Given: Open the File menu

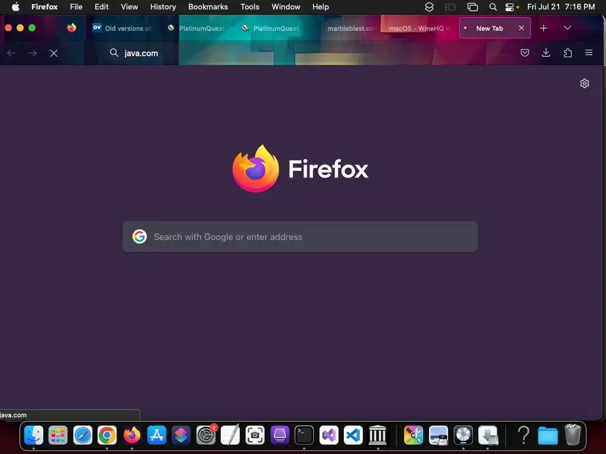Looking at the screenshot, I should coord(76,7).
